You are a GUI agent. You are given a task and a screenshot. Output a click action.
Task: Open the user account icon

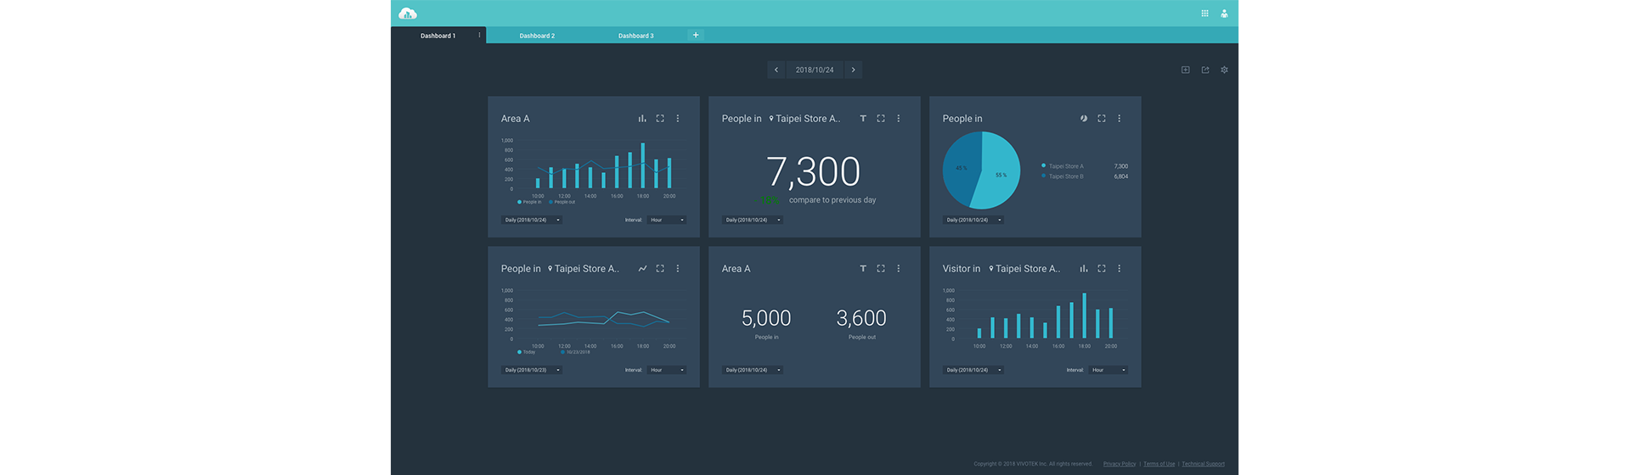pyautogui.click(x=1224, y=14)
